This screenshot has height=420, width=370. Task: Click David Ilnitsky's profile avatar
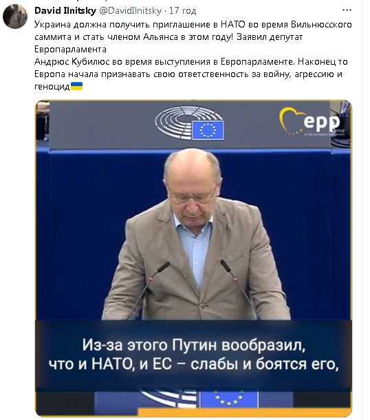pyautogui.click(x=15, y=17)
